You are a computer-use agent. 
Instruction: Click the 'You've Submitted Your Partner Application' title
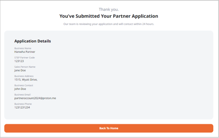click(109, 16)
